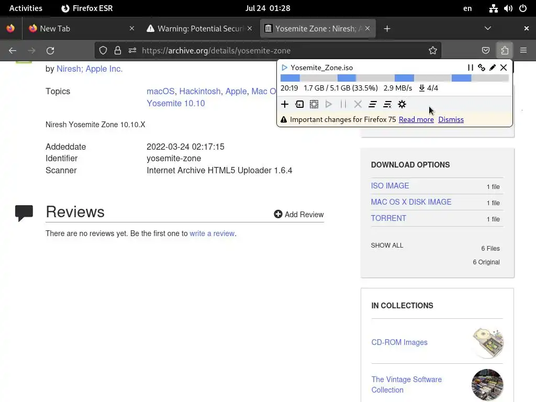
Task: Switch to Warning: Potential Security tab
Action: click(x=199, y=29)
